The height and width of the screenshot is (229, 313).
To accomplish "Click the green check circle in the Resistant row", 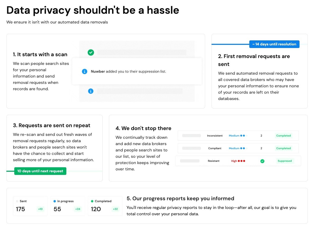I will point(262,161).
